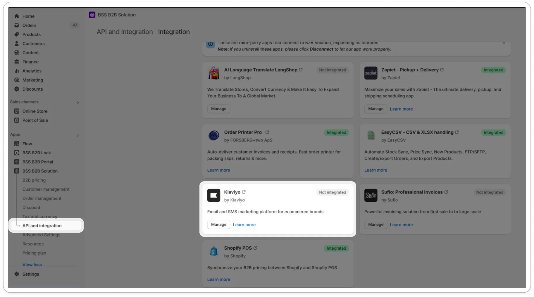Collapse submenu with View less
534x297 pixels.
pos(32,265)
